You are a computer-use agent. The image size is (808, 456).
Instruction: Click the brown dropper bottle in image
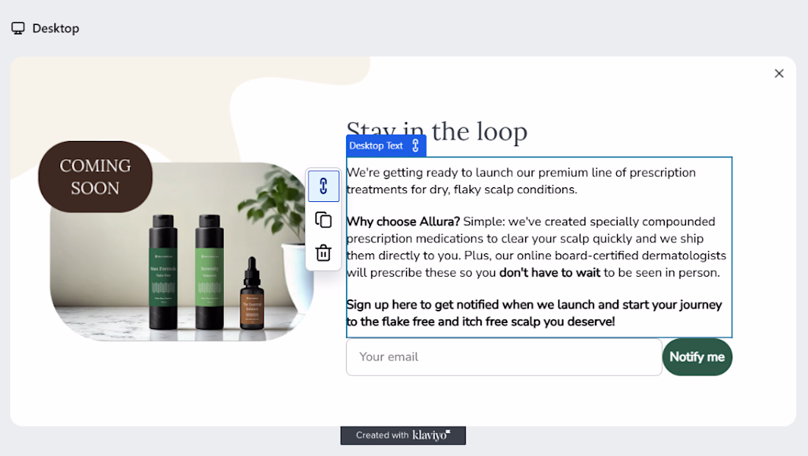pyautogui.click(x=252, y=294)
